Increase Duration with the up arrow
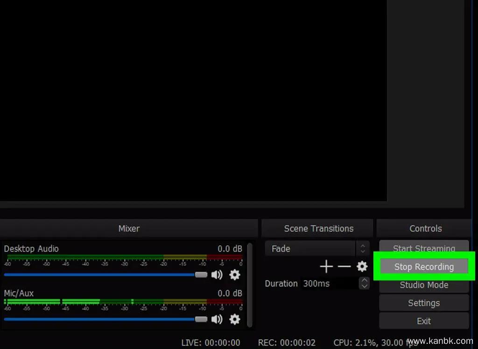The height and width of the screenshot is (349, 478). [x=364, y=280]
